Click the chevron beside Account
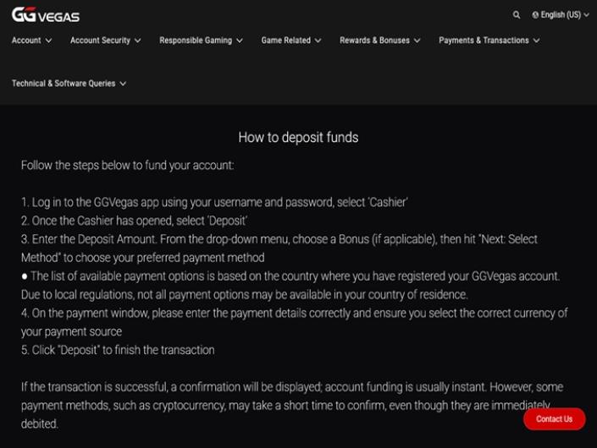597x448 pixels. [49, 41]
